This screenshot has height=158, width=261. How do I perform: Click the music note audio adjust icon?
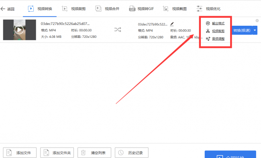(x=208, y=39)
